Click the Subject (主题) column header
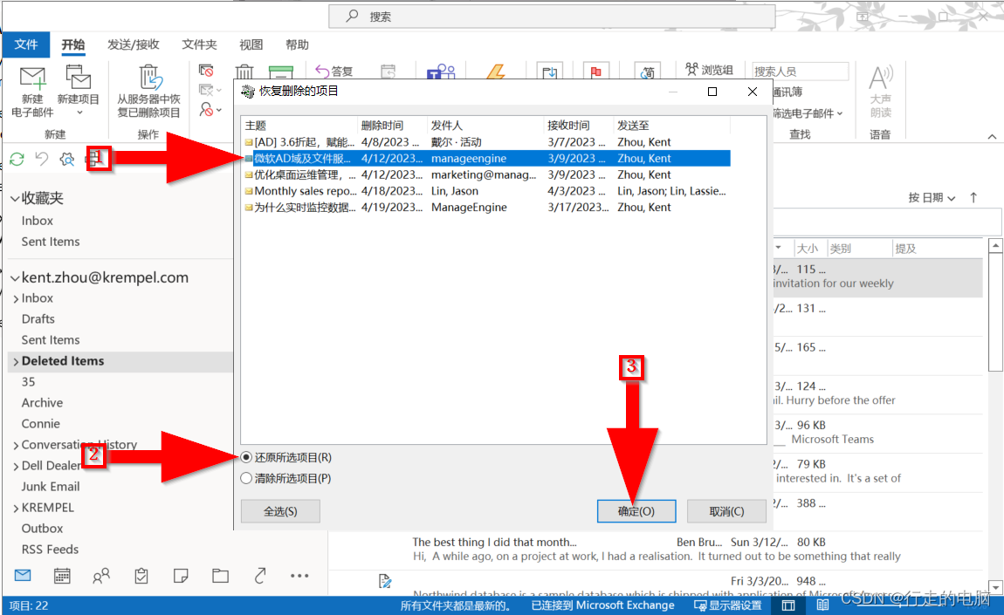The width and height of the screenshot is (1004, 615). click(299, 126)
